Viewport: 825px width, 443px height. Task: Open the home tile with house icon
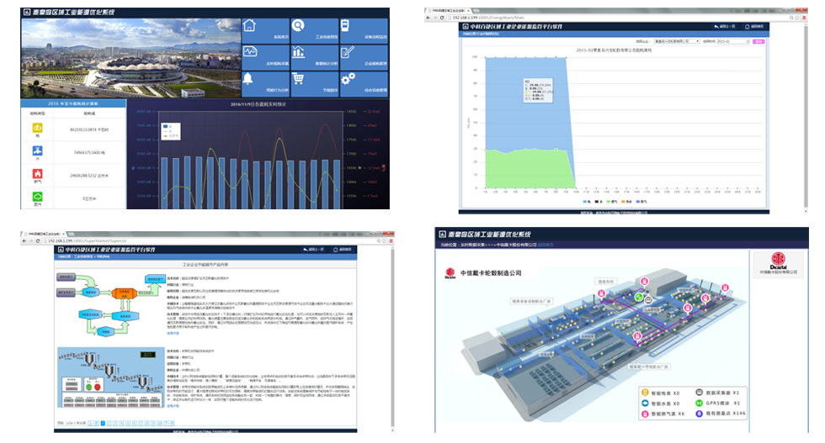pyautogui.click(x=264, y=29)
